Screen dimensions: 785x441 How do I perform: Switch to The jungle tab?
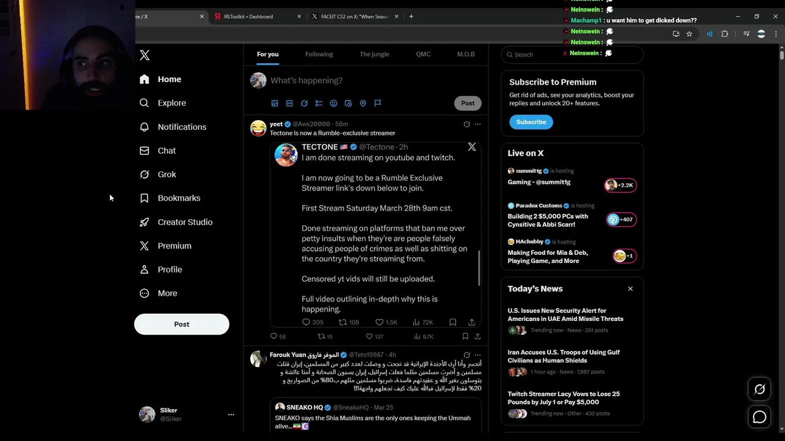374,54
